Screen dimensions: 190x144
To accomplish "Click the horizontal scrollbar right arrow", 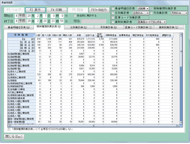I will (x=178, y=126).
